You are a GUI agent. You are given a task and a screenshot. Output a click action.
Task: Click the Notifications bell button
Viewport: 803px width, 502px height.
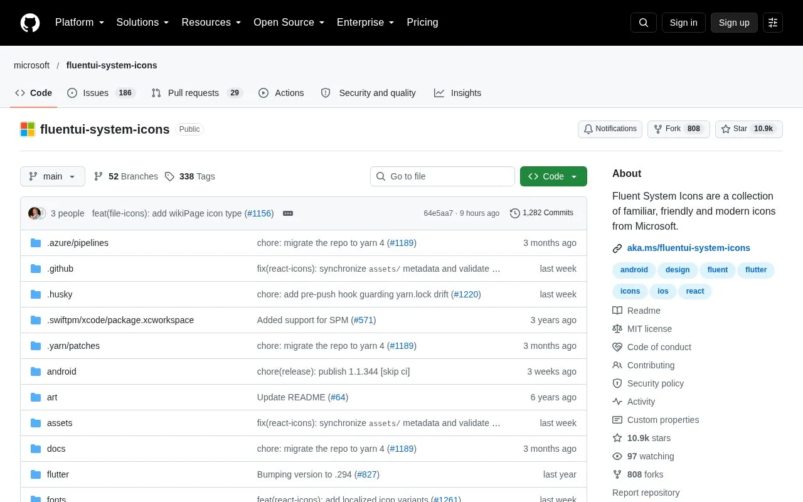point(610,129)
